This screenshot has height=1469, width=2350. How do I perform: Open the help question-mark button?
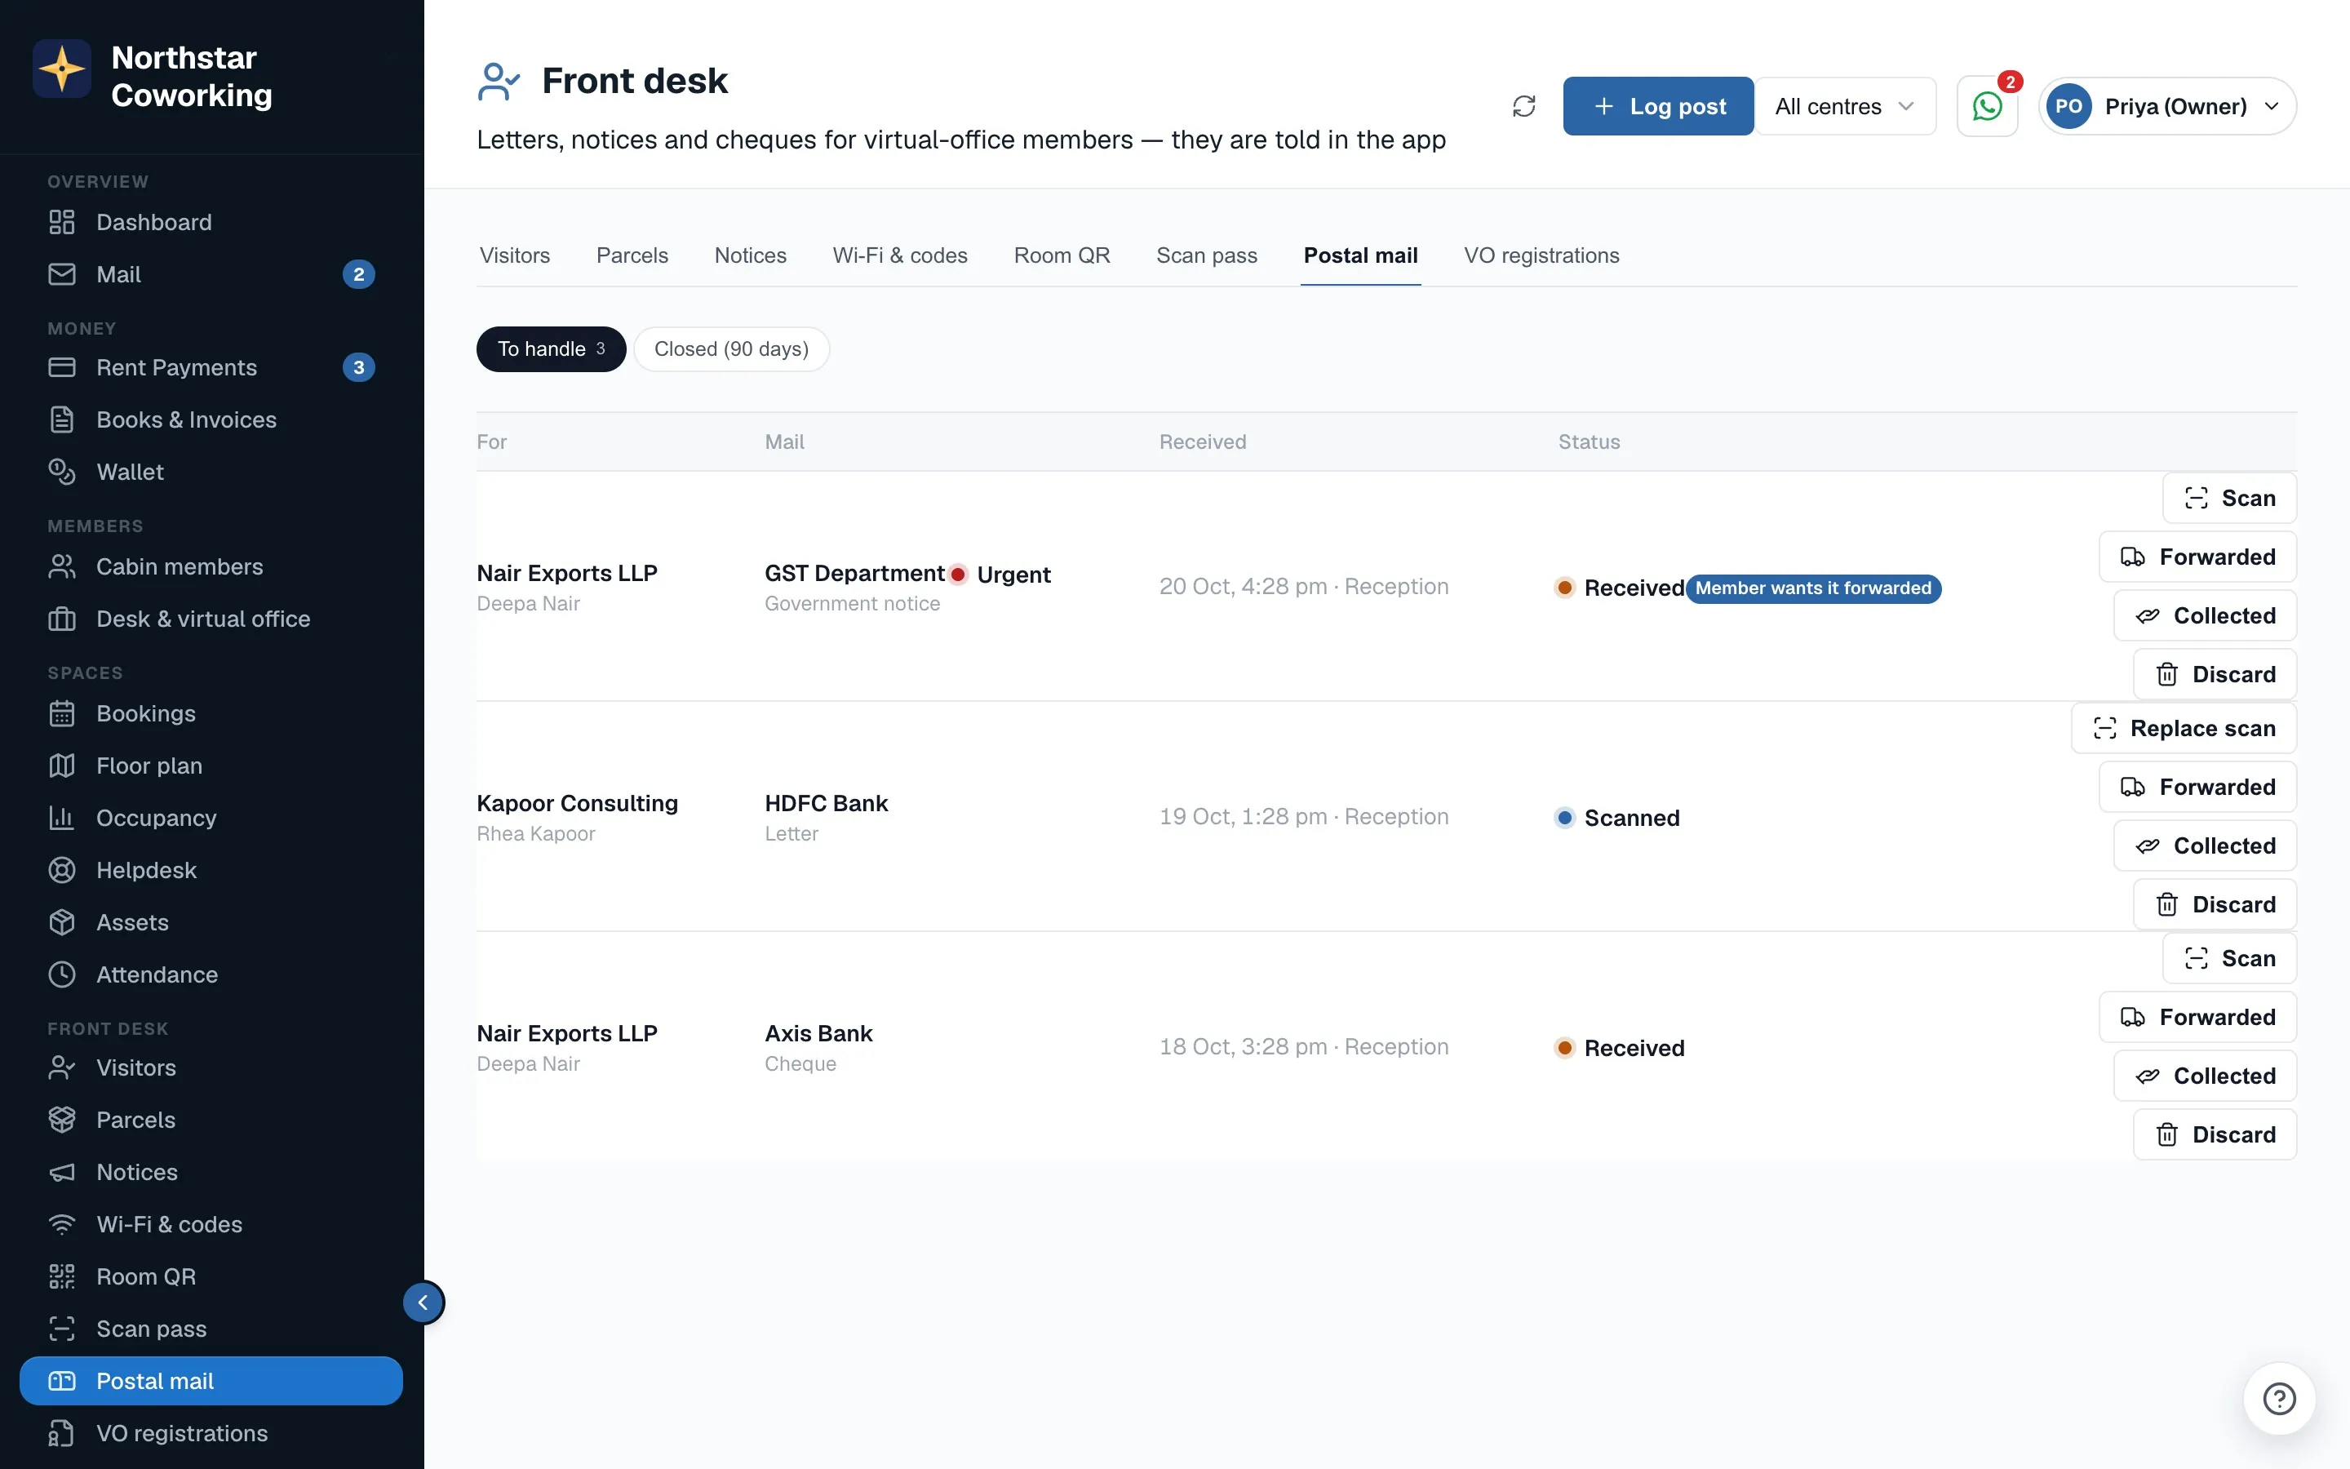pos(2278,1398)
